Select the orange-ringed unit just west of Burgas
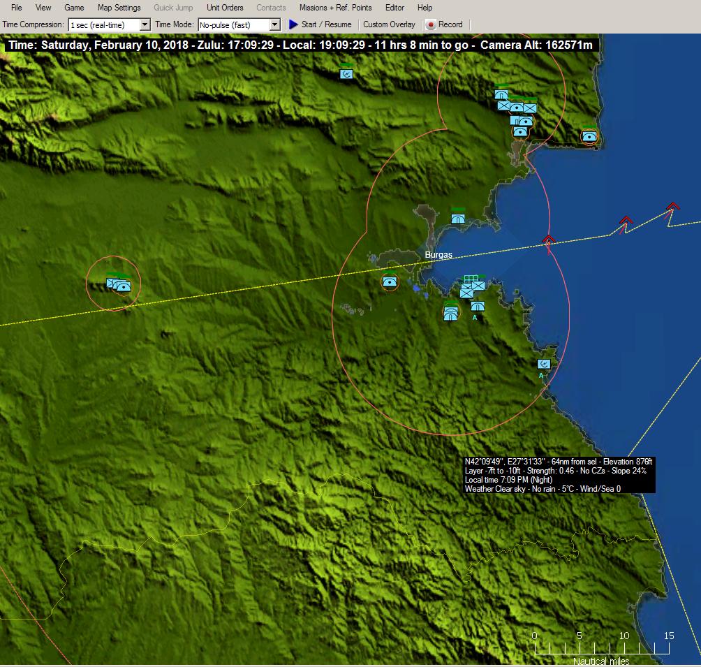701x667 pixels. point(390,281)
